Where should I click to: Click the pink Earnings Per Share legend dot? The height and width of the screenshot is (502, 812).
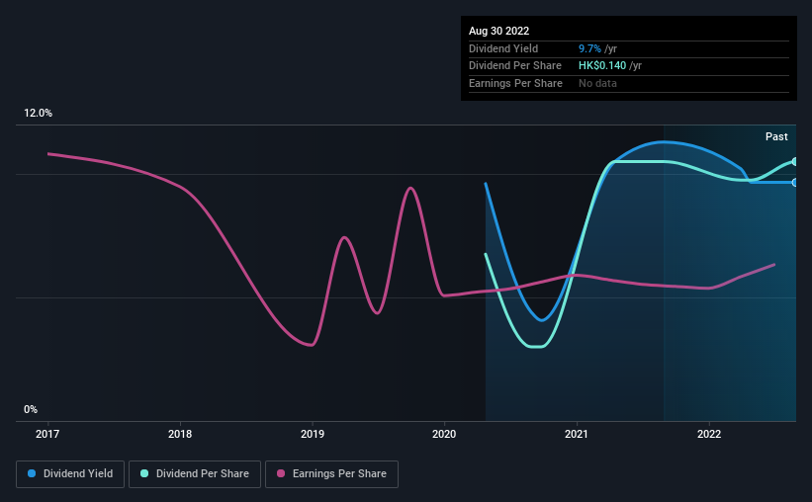pyautogui.click(x=281, y=473)
